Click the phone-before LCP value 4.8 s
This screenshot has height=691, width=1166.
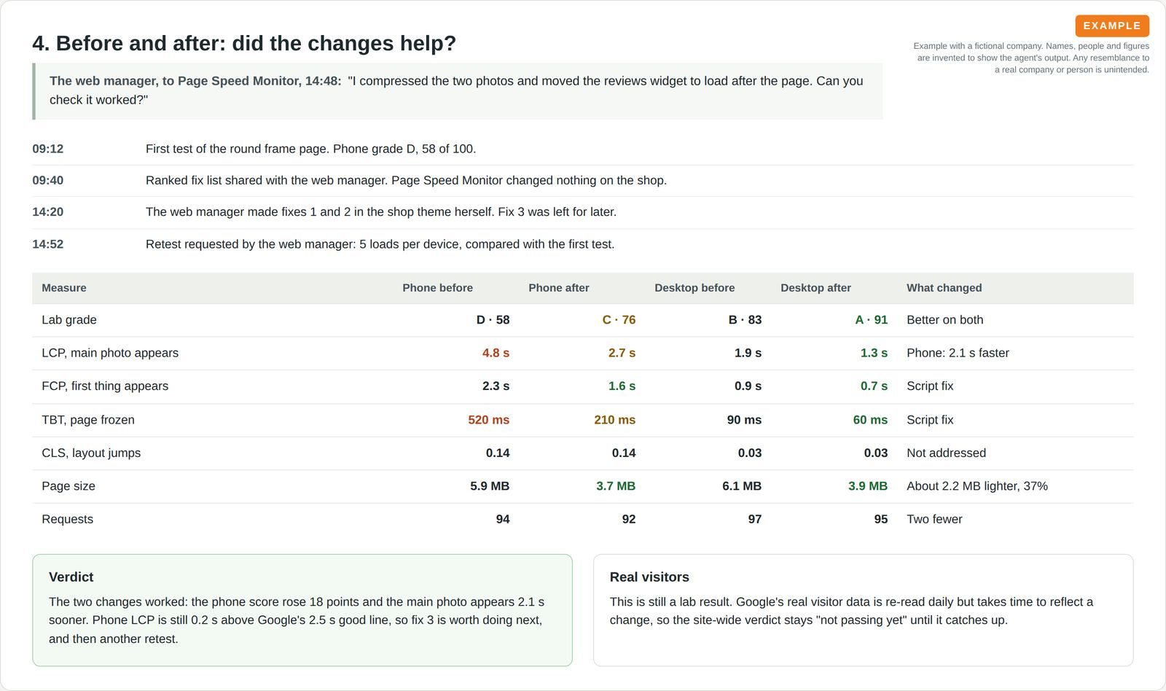coord(496,353)
